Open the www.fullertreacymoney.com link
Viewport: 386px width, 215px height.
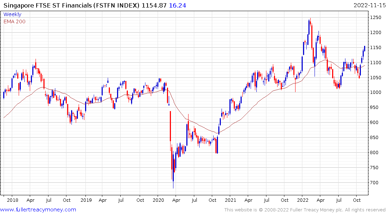tap(38, 210)
